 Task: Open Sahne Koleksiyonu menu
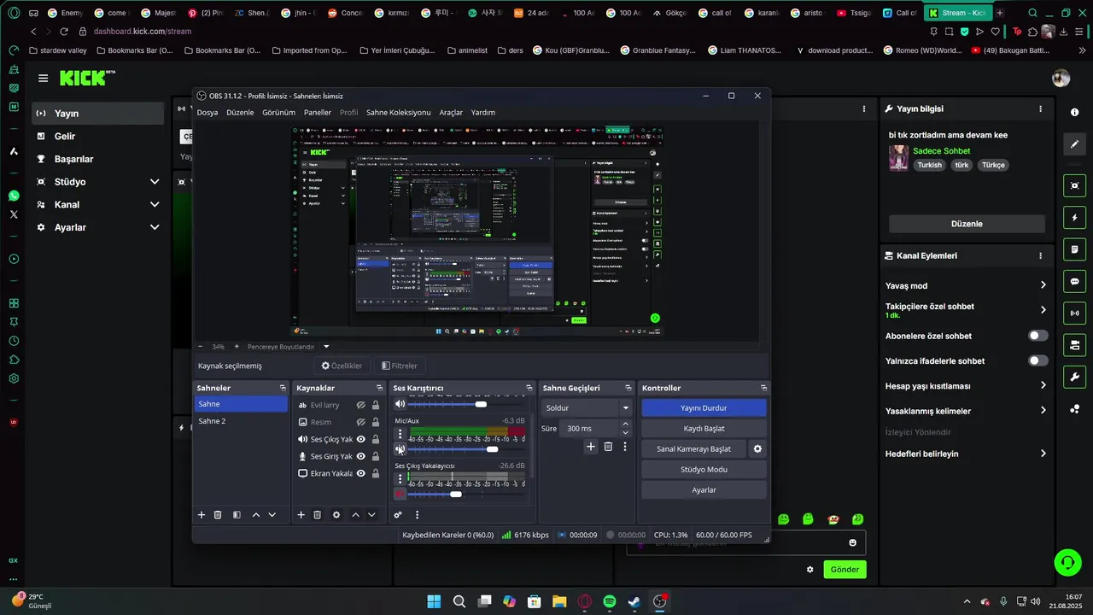[399, 113]
